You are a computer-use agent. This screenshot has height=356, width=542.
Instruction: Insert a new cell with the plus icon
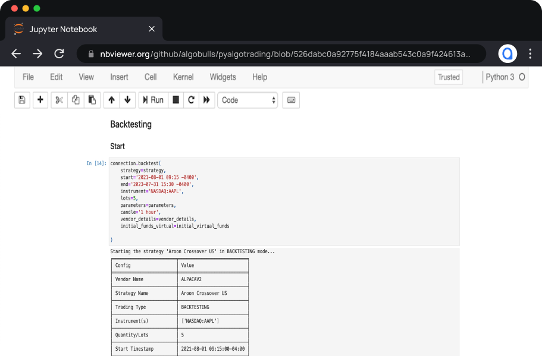pos(40,100)
